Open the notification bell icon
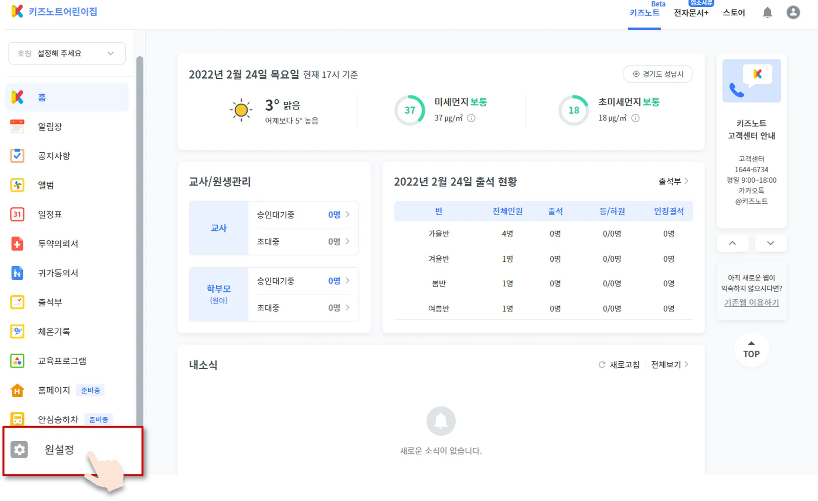818x501 pixels. click(x=767, y=13)
